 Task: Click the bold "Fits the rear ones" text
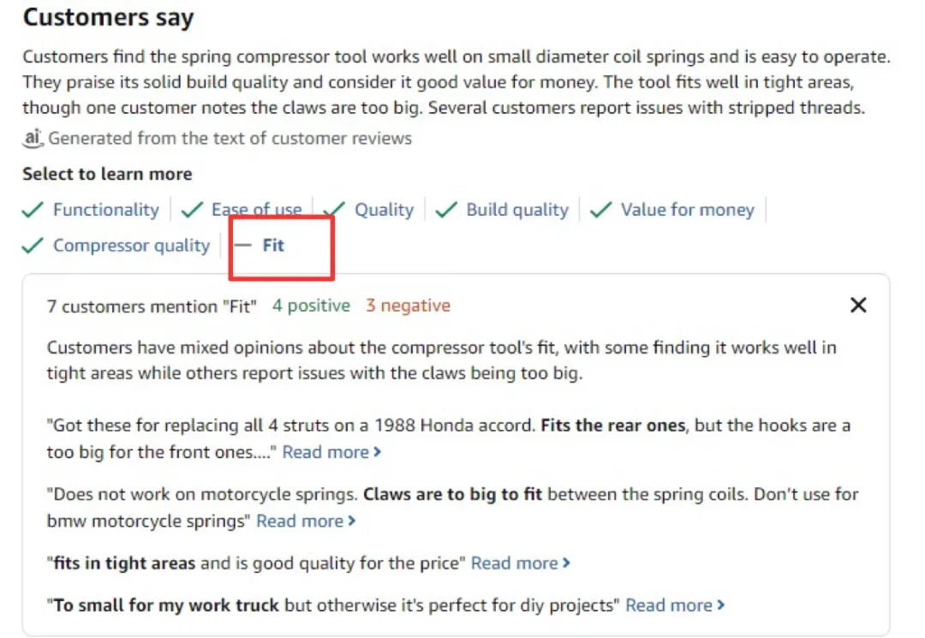(612, 426)
